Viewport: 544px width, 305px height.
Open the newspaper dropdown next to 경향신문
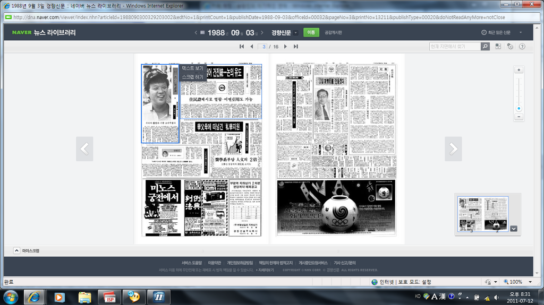click(295, 32)
